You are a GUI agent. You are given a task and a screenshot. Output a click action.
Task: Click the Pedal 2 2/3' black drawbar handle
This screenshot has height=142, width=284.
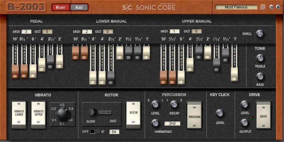(50, 62)
